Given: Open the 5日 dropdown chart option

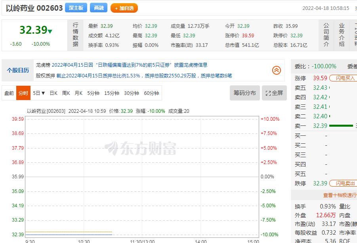Looking at the screenshot, I should pyautogui.click(x=39, y=93).
